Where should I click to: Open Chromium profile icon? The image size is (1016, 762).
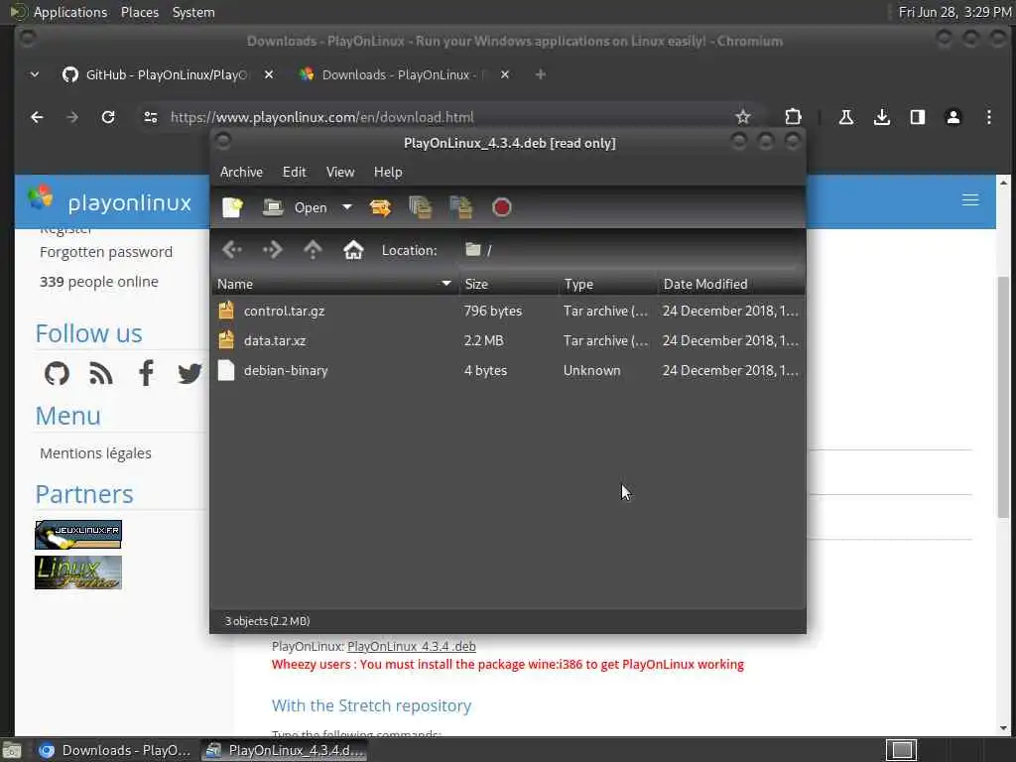[x=953, y=117]
